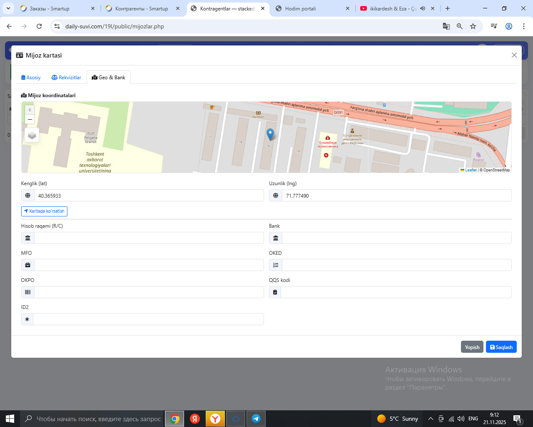
Task: Open Chrome three-dot menu
Action: [x=523, y=26]
